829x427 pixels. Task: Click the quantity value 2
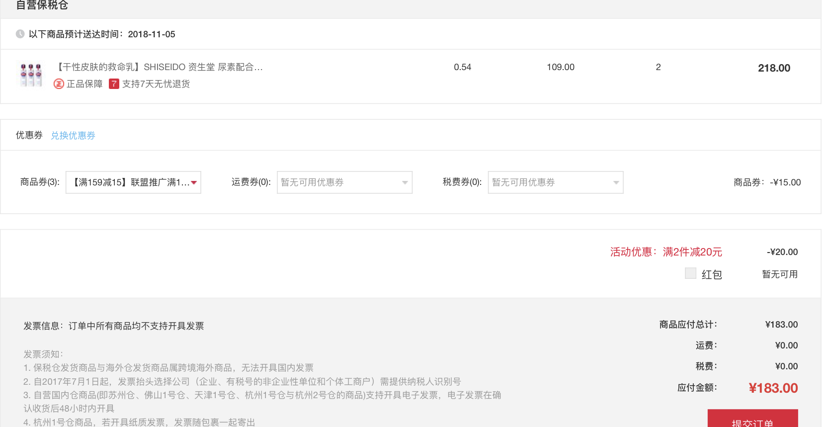[659, 67]
